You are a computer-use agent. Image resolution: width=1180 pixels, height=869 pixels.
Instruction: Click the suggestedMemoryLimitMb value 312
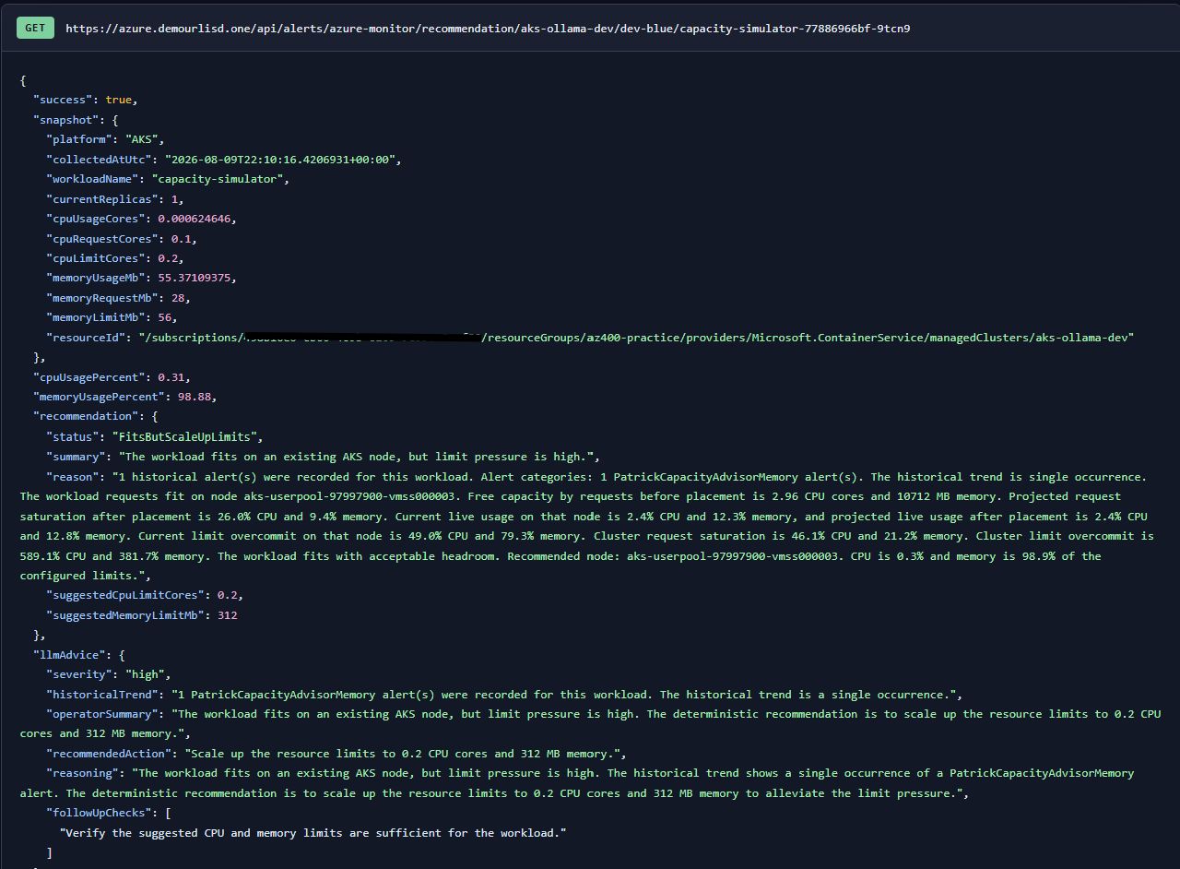(x=227, y=615)
